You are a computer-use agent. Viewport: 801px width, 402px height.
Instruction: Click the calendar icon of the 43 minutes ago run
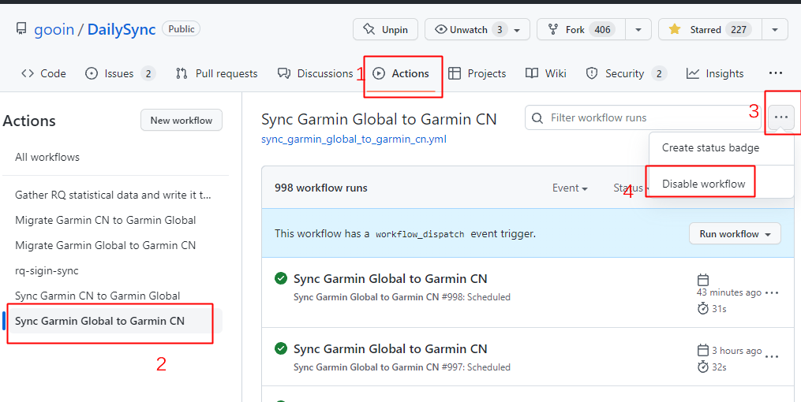703,280
